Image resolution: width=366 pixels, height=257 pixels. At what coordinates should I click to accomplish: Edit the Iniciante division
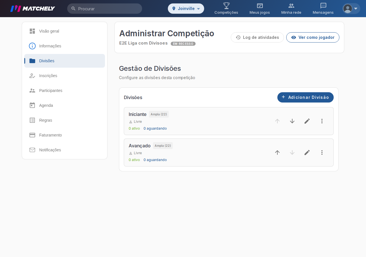pyautogui.click(x=307, y=121)
